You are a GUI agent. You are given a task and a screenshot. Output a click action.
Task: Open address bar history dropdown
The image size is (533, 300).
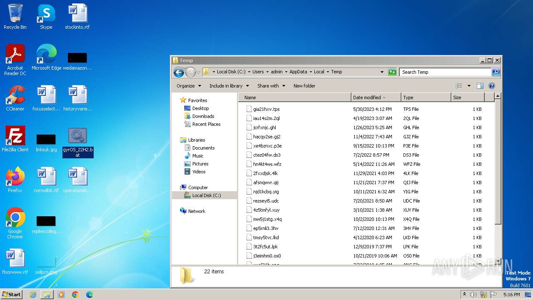coord(382,72)
